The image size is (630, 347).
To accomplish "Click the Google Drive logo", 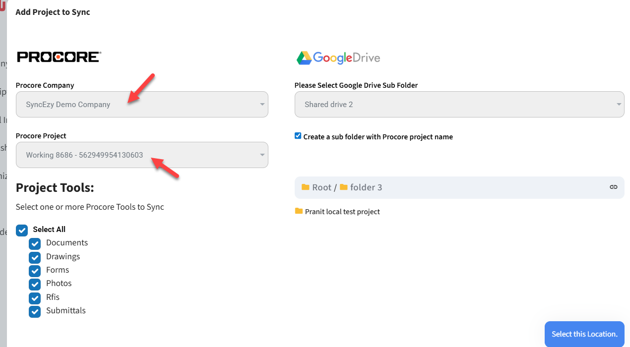I will tap(338, 58).
